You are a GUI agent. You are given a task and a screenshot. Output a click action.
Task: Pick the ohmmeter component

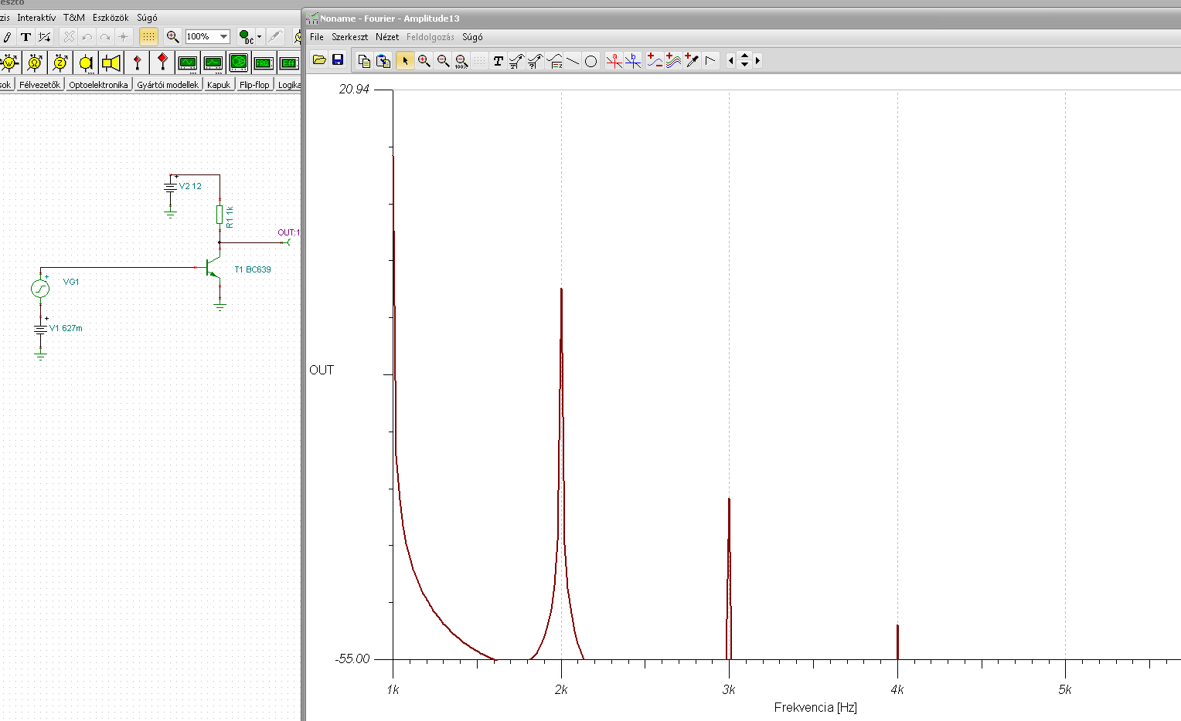[x=35, y=63]
